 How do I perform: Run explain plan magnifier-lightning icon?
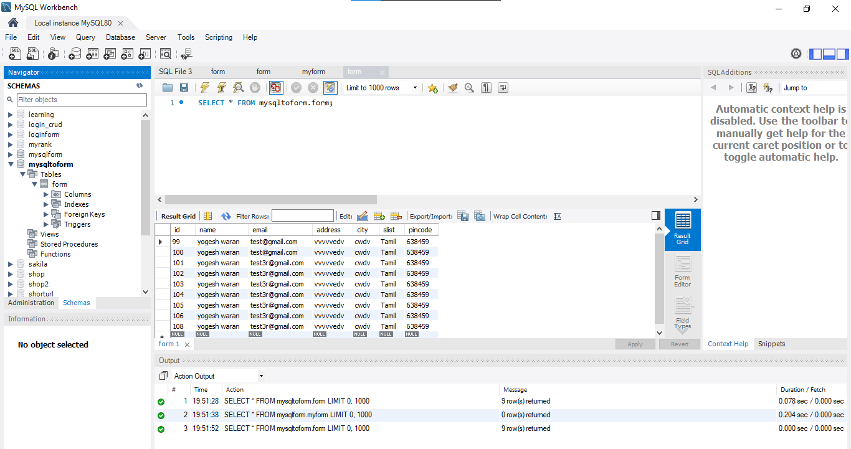point(238,88)
